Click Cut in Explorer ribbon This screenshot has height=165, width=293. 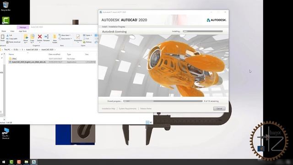click(9, 35)
